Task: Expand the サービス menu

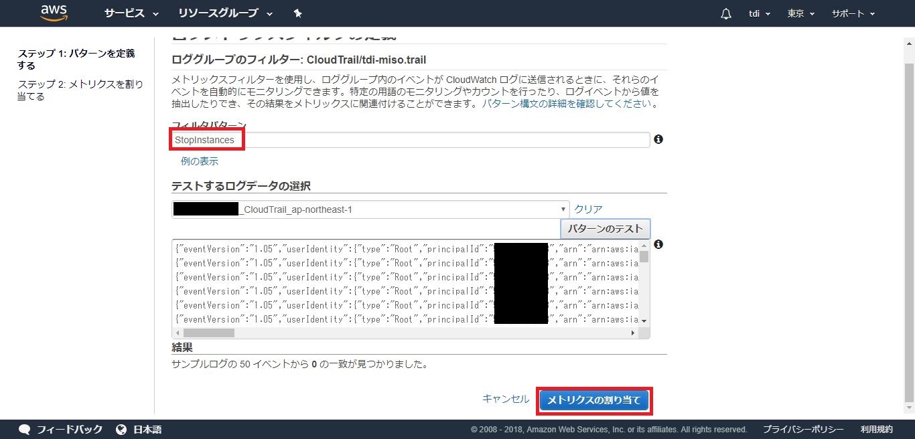Action: click(x=131, y=13)
